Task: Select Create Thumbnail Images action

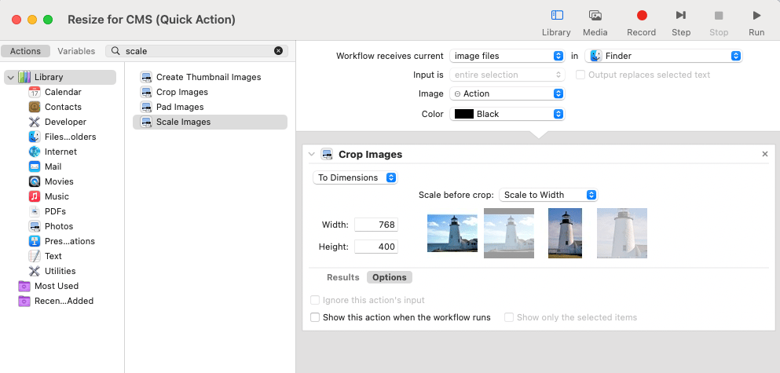Action: tap(210, 77)
